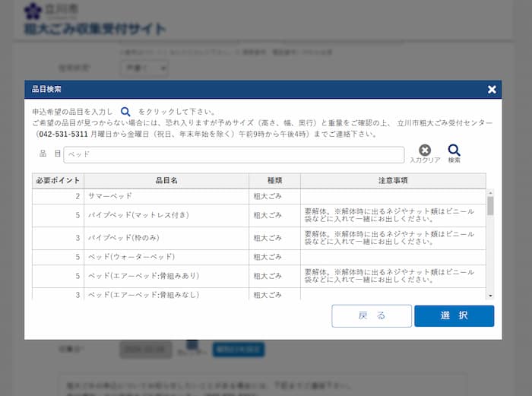
Task: Click the 必要ポイント column header
Action: click(x=58, y=181)
